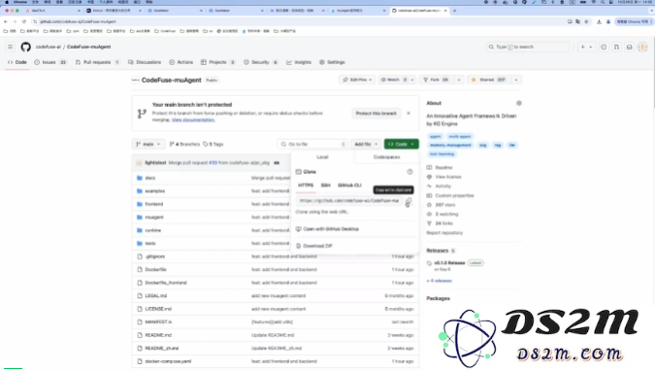655x371 pixels.
Task: Expand the Add file dropdown
Action: coord(366,145)
